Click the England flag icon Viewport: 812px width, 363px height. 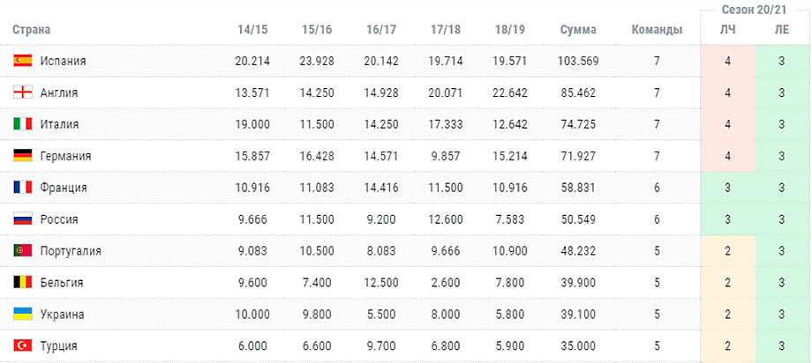23,93
